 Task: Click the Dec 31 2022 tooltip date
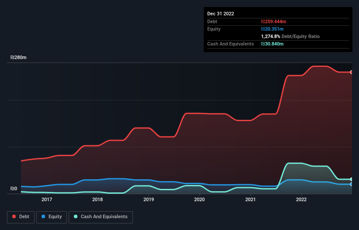[x=221, y=14]
